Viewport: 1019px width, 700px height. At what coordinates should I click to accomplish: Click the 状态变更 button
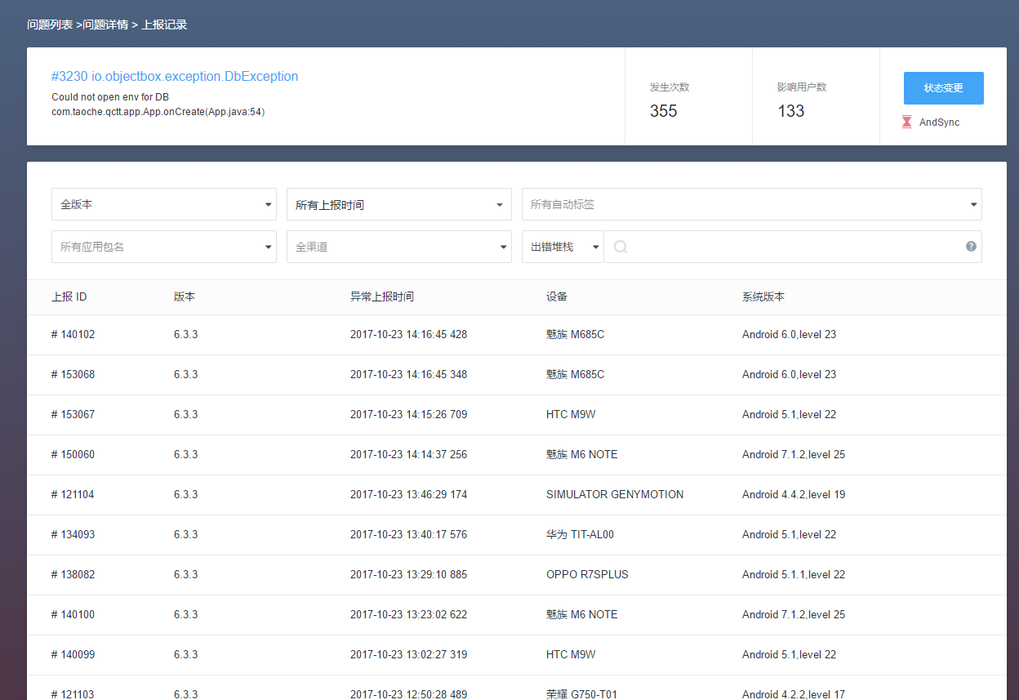tap(943, 88)
